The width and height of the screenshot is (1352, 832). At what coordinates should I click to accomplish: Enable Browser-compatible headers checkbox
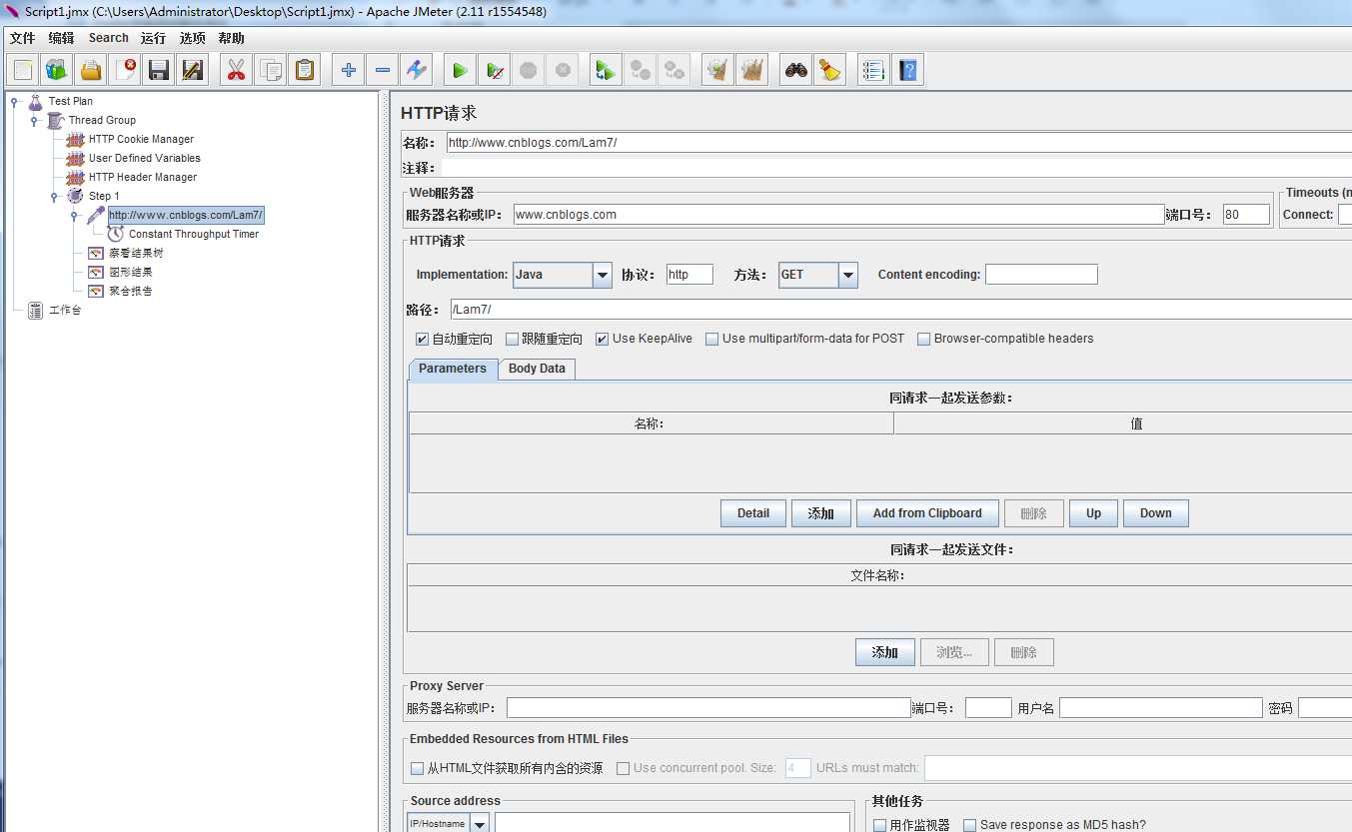[923, 339]
